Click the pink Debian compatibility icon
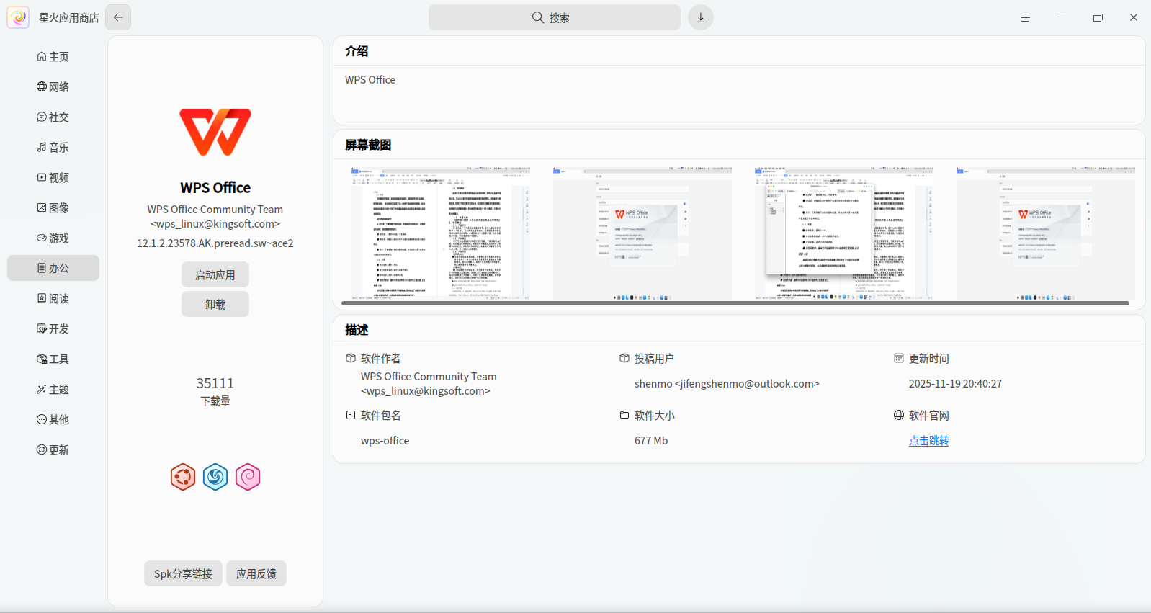 tap(248, 477)
